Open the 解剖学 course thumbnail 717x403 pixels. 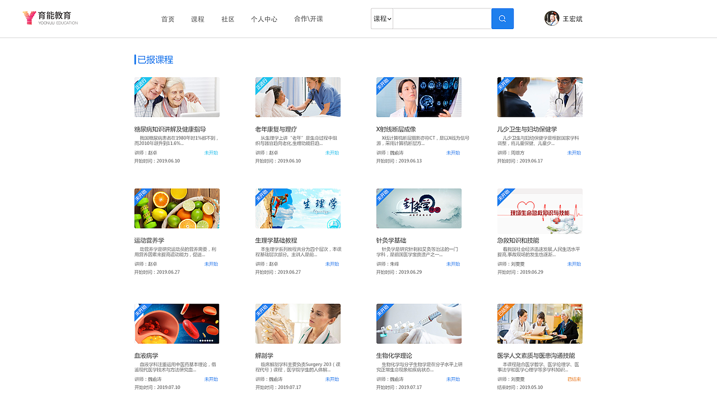(x=297, y=324)
